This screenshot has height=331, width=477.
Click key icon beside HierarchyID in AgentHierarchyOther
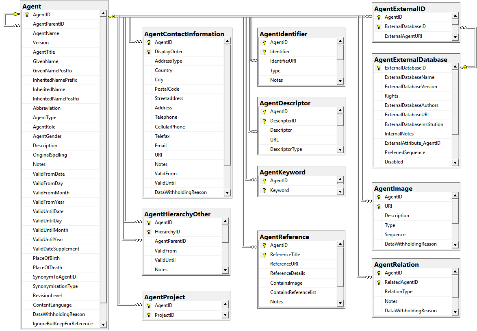[x=149, y=232]
